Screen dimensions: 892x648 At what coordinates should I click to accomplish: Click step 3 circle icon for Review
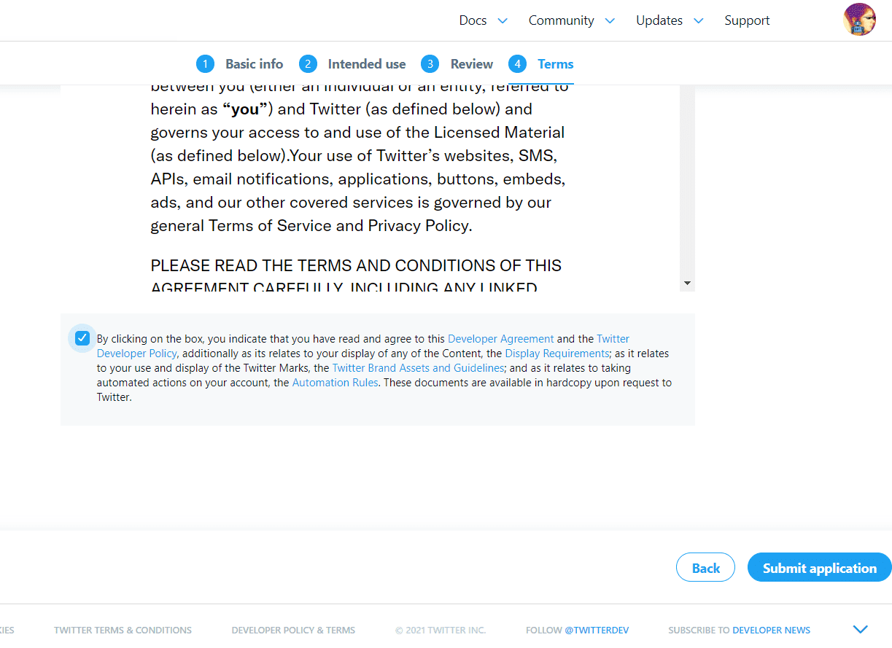(x=430, y=64)
